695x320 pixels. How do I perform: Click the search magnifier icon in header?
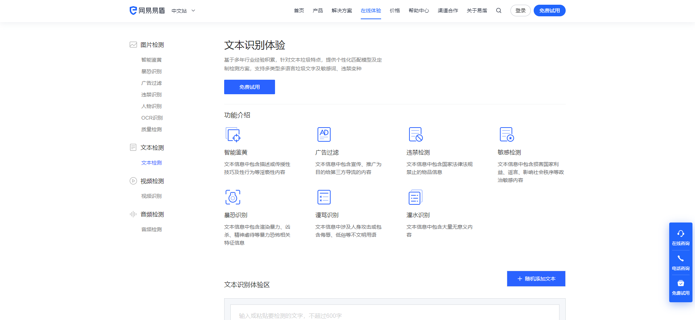click(498, 11)
